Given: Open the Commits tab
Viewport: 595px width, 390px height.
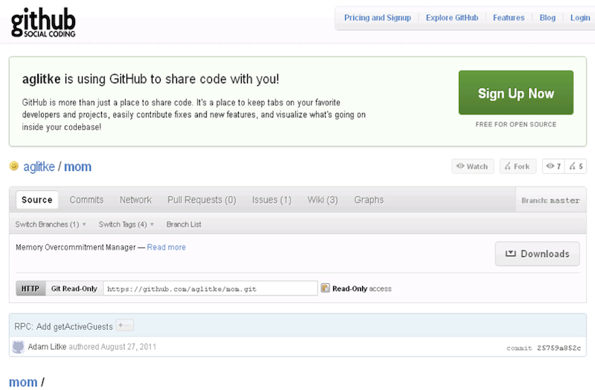Looking at the screenshot, I should (86, 200).
